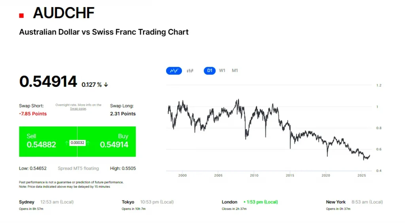The image size is (405, 223).
Task: Switch to line chart view
Action: tap(174, 71)
